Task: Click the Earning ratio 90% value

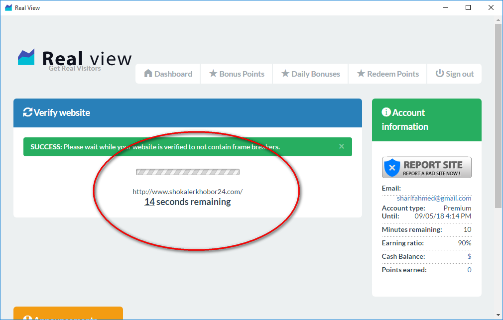Action: (x=465, y=243)
